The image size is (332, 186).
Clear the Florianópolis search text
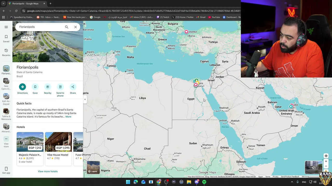point(75,27)
